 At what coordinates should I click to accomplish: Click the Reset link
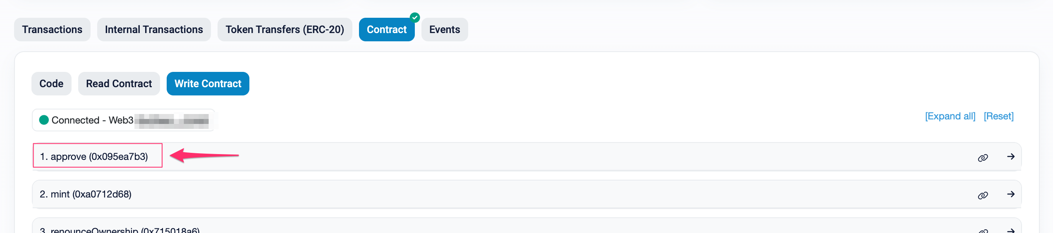click(x=998, y=116)
